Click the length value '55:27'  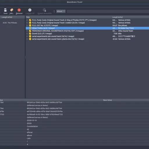click(x=115, y=26)
